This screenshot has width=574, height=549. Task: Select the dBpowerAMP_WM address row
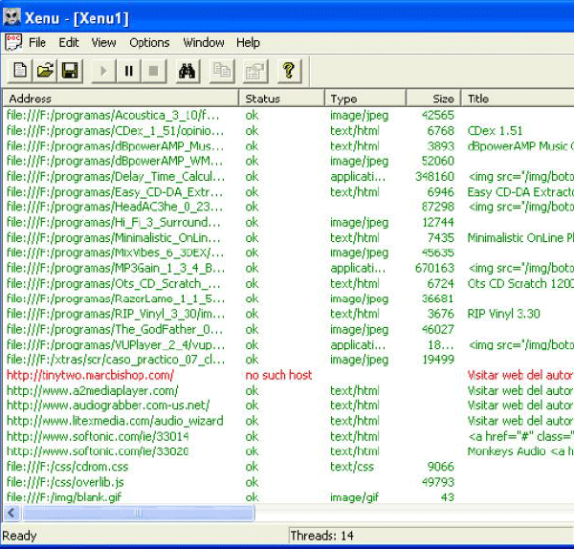pos(115,161)
